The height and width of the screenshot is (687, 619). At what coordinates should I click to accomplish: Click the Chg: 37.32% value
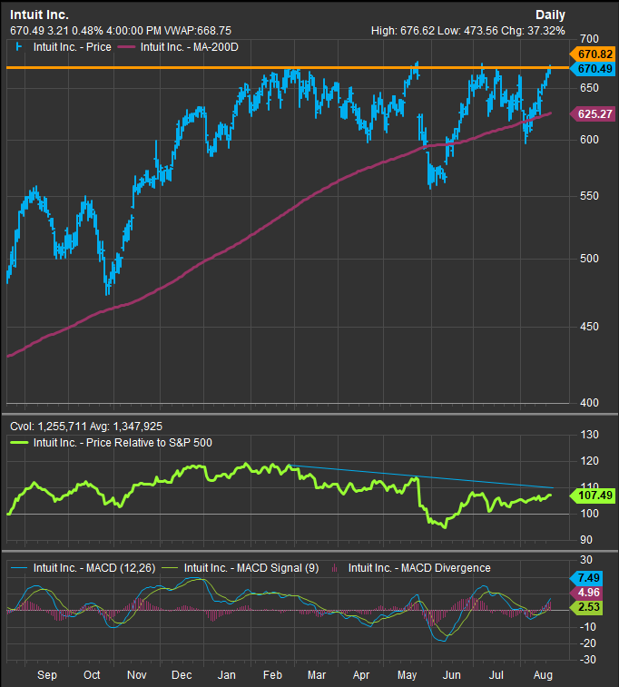click(x=533, y=31)
